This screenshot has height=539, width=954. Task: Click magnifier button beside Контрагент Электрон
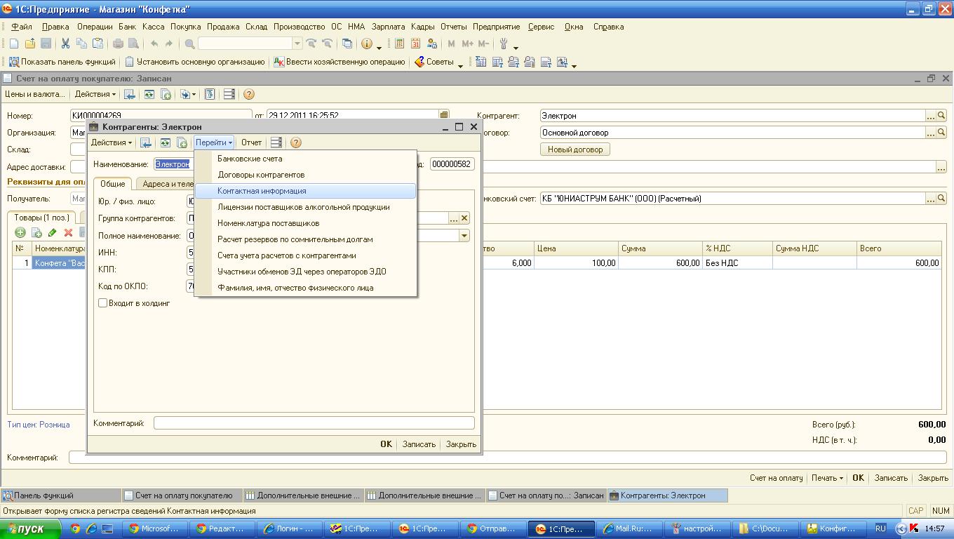click(942, 116)
